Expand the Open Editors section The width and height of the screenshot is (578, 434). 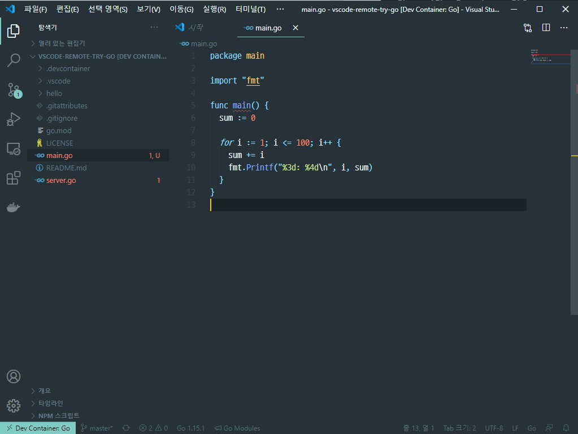pos(98,43)
